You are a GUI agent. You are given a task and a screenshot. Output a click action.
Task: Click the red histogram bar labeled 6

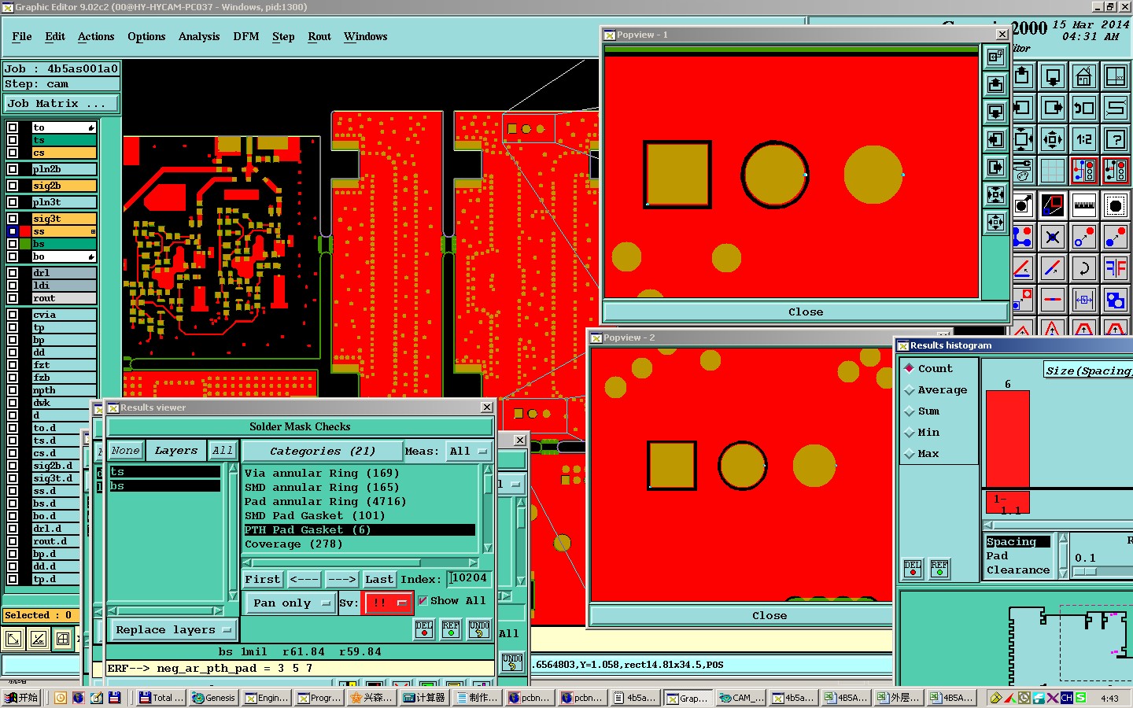[1007, 438]
